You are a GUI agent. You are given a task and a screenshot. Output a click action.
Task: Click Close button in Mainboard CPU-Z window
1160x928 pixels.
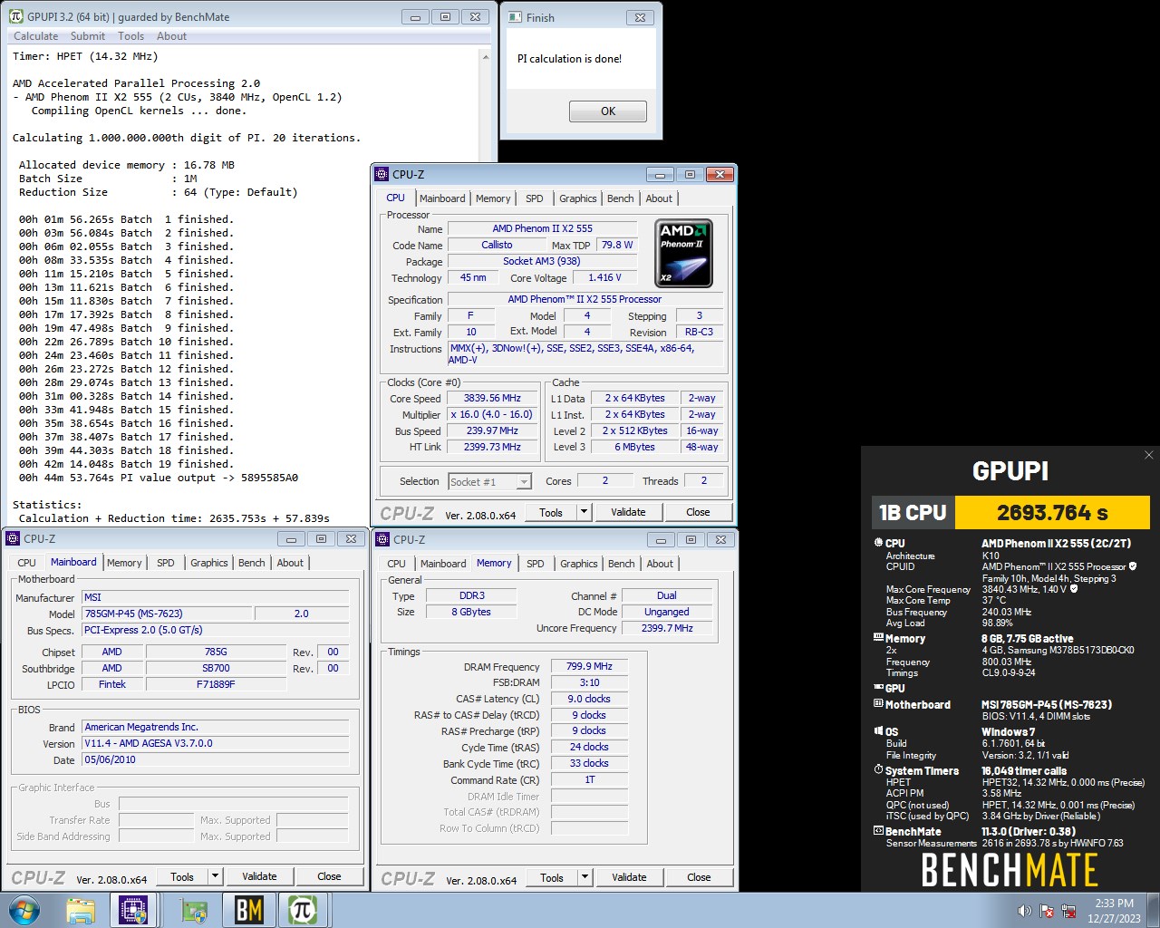329,876
